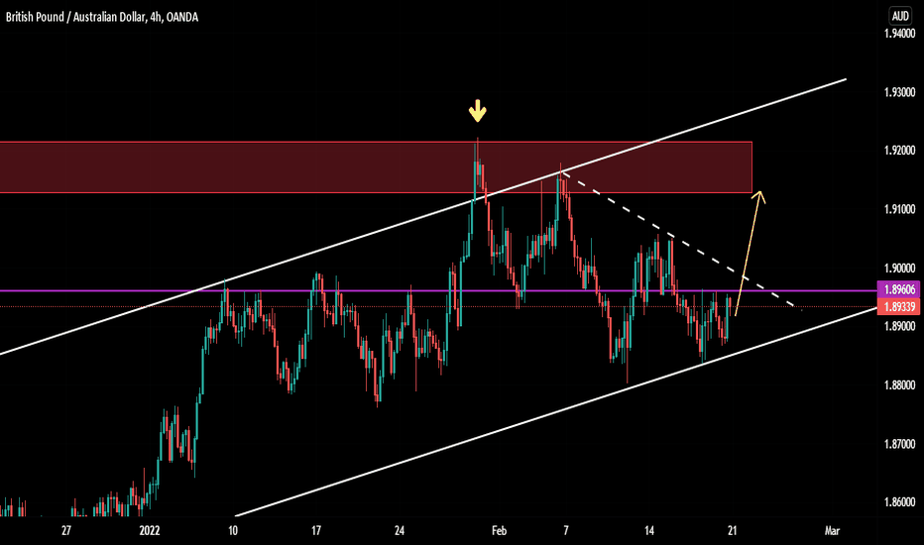
Task: Click the 1.93000 price axis label
Action: [x=899, y=92]
